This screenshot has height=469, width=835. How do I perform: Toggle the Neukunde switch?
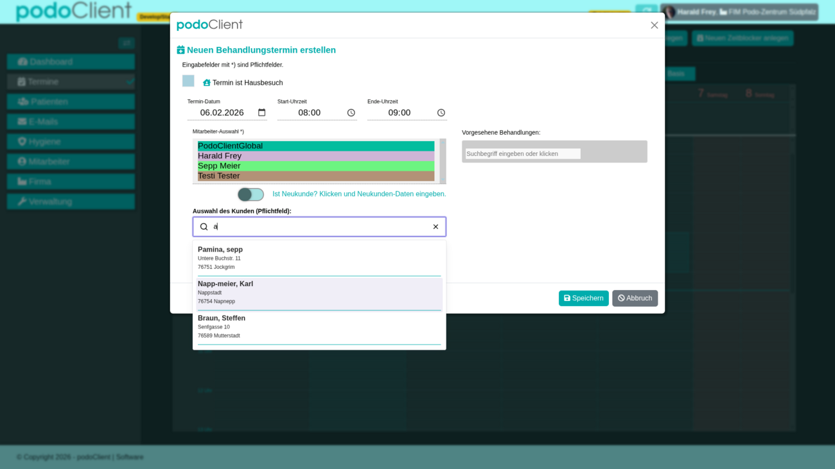click(251, 194)
